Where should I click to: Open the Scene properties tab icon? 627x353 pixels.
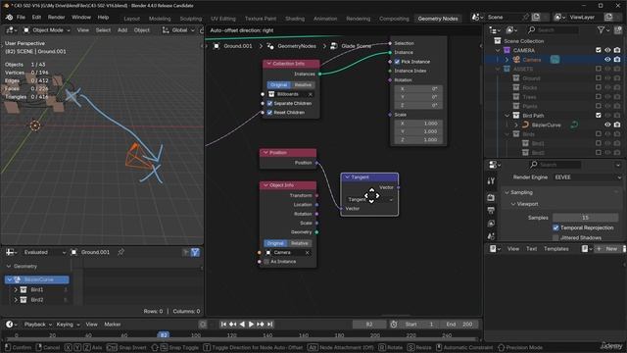click(x=492, y=236)
